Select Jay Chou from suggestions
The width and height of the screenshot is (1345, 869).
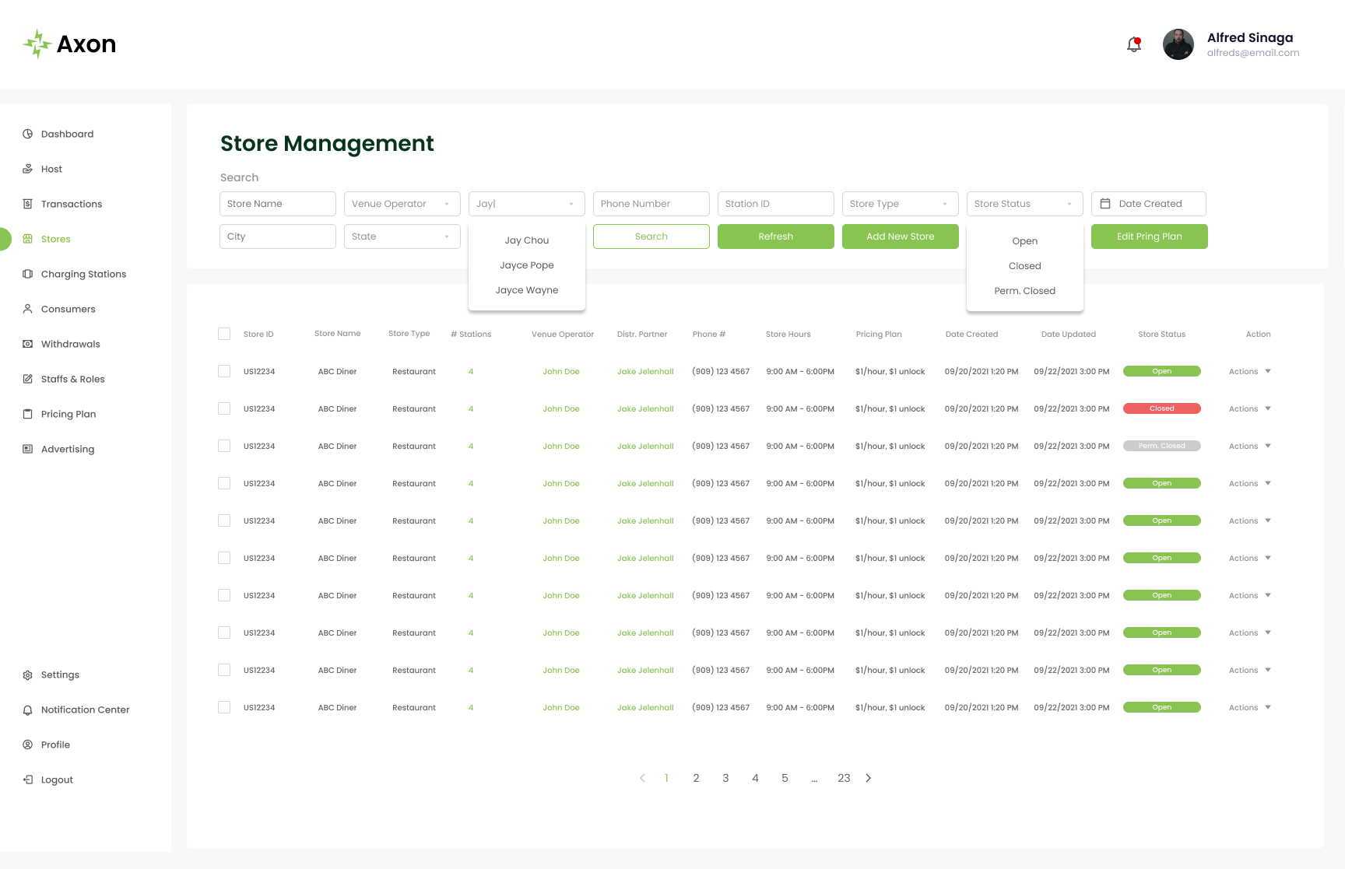527,240
